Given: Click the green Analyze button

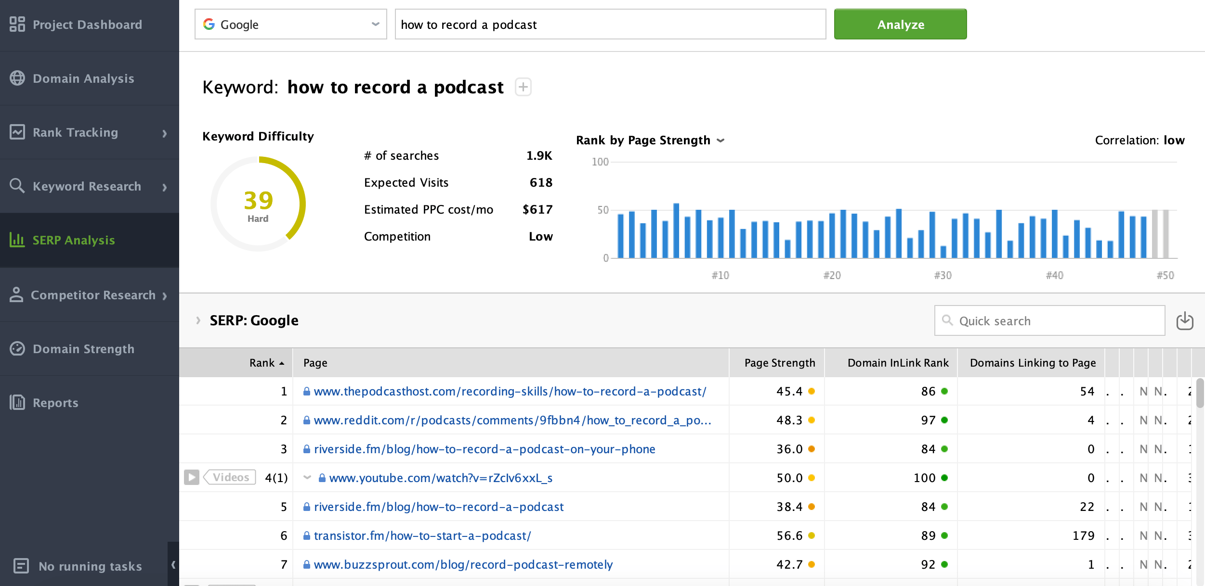Looking at the screenshot, I should [x=901, y=24].
